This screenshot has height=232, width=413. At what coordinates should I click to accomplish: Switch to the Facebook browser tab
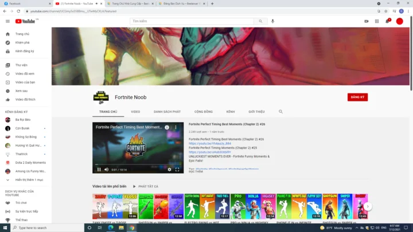tap(26, 3)
